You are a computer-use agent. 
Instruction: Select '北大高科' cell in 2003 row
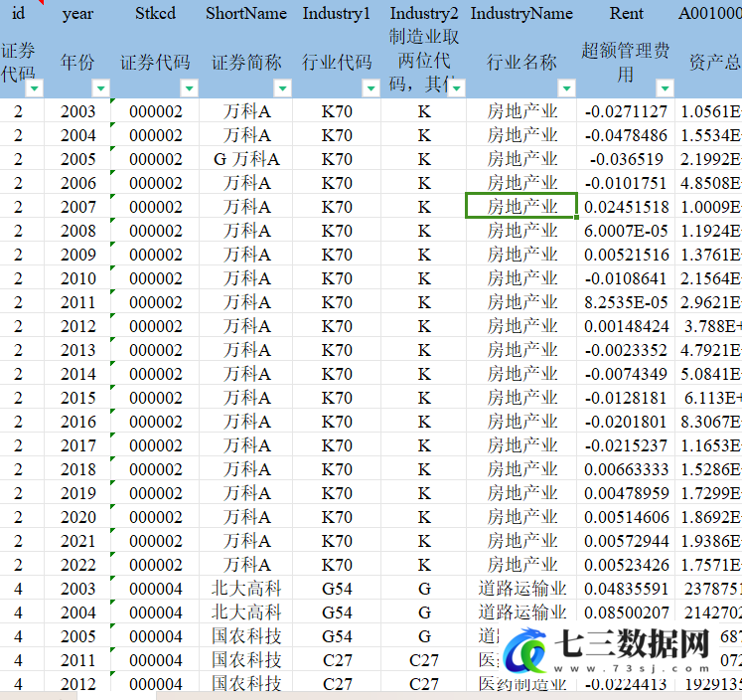tap(246, 589)
